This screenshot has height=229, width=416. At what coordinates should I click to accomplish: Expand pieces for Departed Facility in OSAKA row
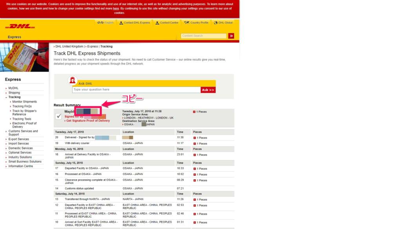[x=195, y=169]
